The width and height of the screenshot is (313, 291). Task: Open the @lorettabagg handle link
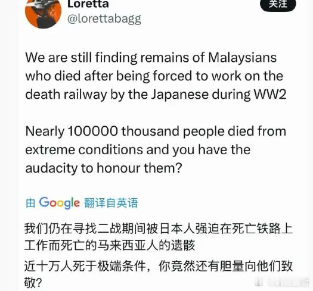point(104,19)
